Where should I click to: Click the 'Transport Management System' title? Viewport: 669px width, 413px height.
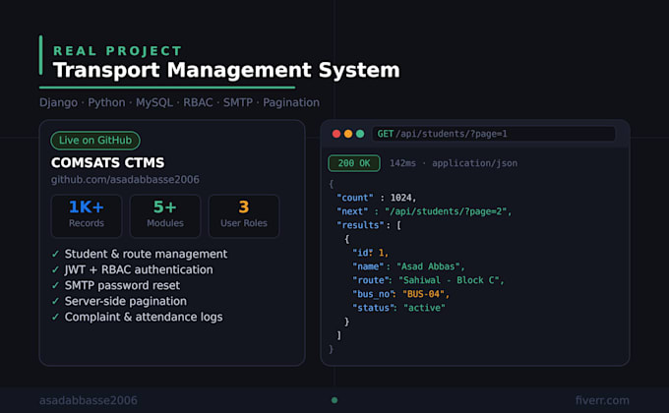pos(226,71)
